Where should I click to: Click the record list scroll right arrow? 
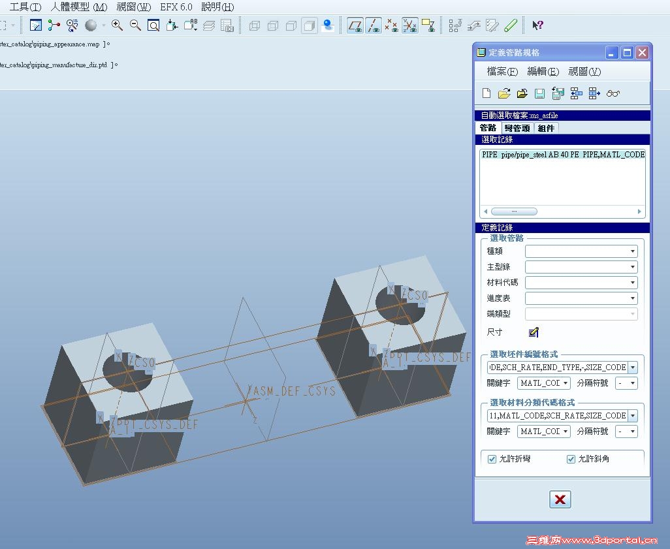click(639, 212)
